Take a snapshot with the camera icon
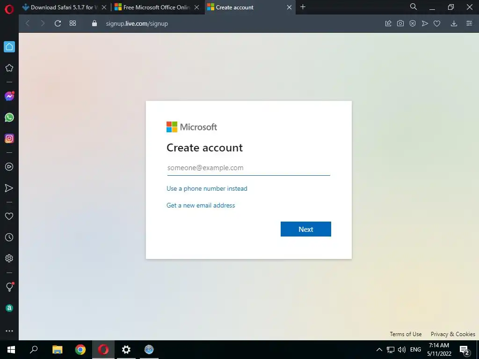This screenshot has width=479, height=359. (x=400, y=23)
